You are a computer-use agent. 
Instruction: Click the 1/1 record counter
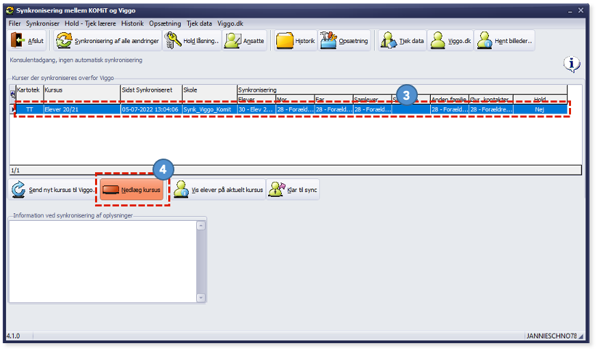point(15,170)
